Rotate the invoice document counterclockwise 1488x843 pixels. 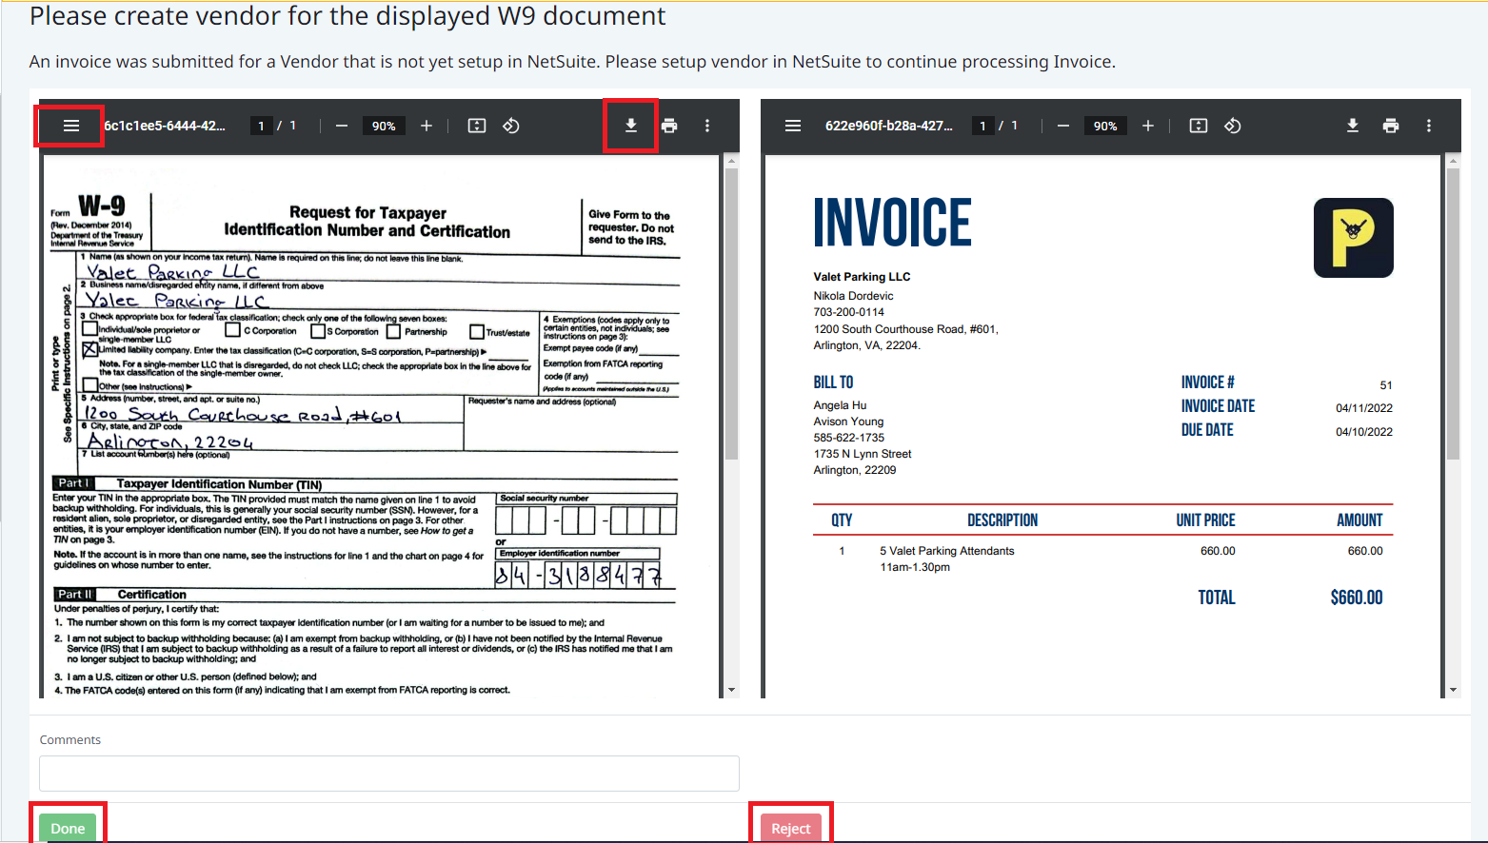[x=1233, y=126]
